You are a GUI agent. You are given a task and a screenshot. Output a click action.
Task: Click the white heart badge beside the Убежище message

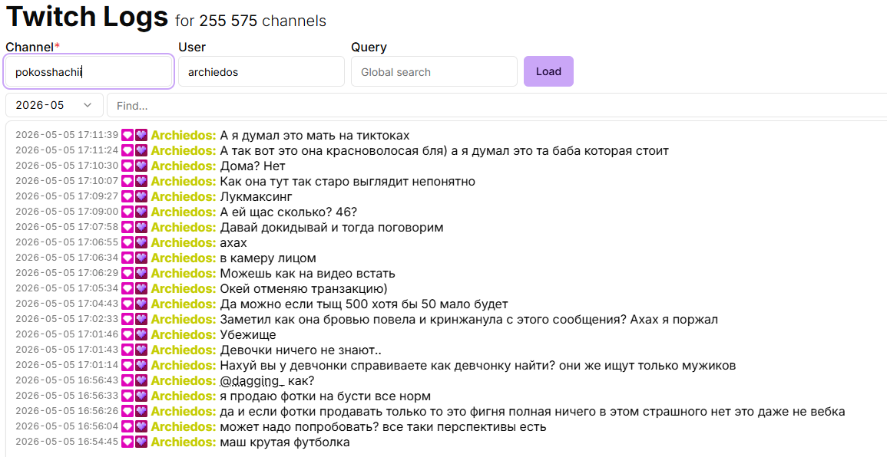127,334
